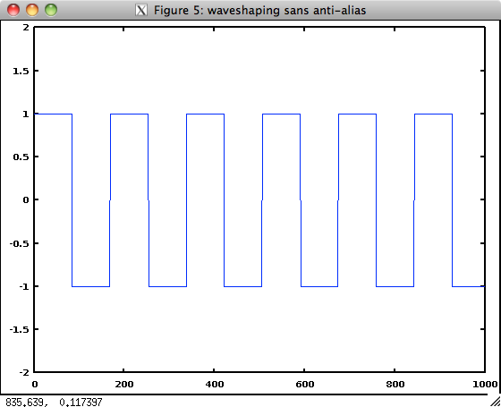Click the y-axis label -1.5
The height and width of the screenshot is (407, 501).
tap(19, 329)
